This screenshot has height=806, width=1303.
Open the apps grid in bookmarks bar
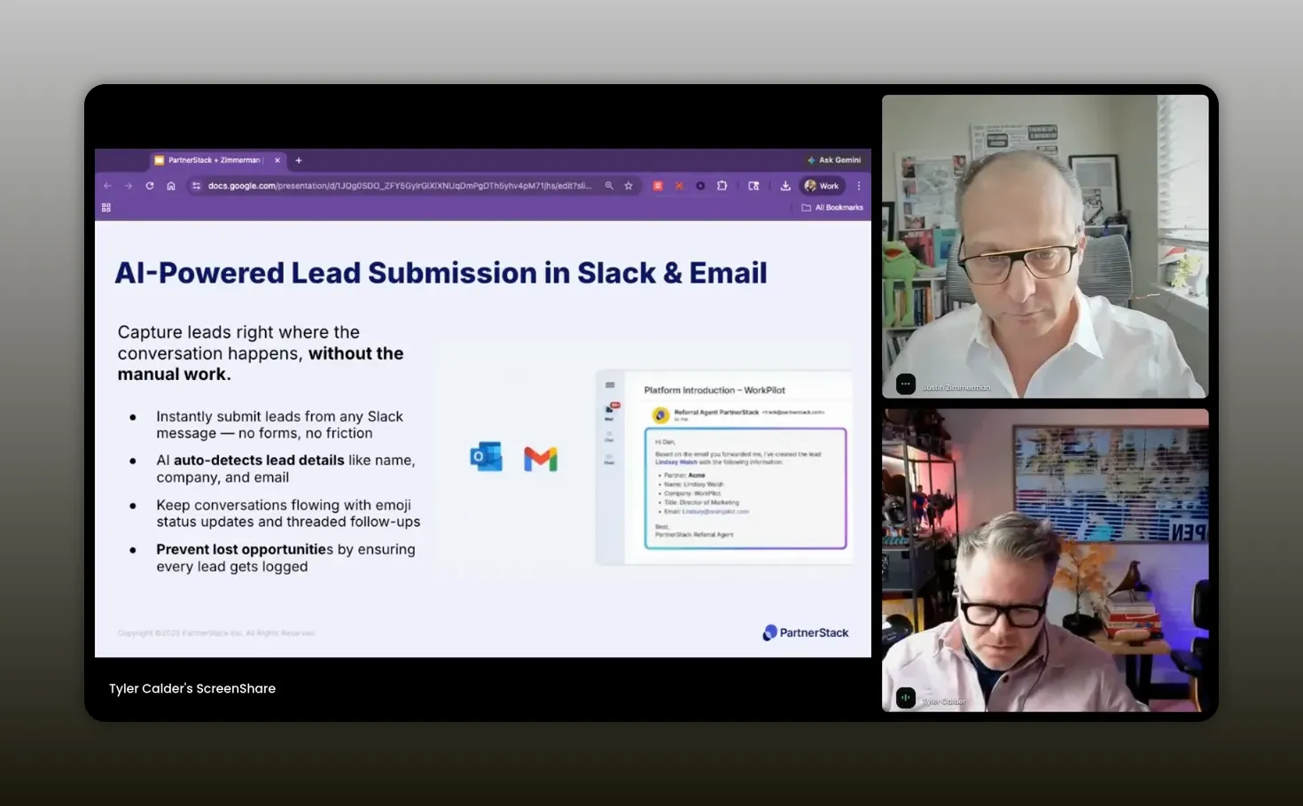pyautogui.click(x=106, y=207)
